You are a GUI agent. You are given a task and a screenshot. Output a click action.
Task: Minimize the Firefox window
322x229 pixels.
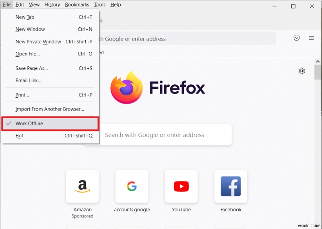pos(275,6)
